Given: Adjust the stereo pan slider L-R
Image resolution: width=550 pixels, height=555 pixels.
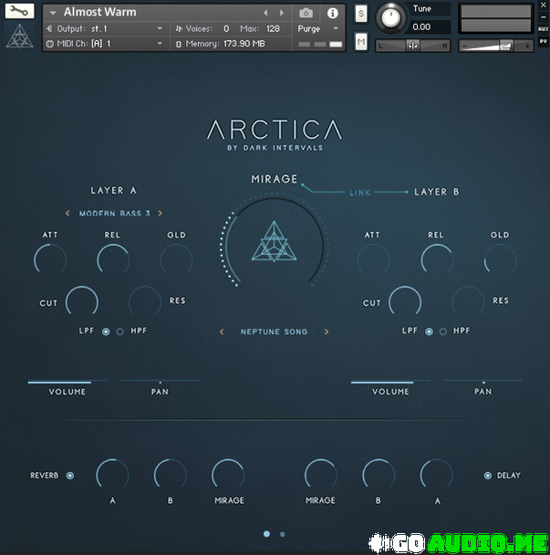Looking at the screenshot, I should pyautogui.click(x=413, y=46).
